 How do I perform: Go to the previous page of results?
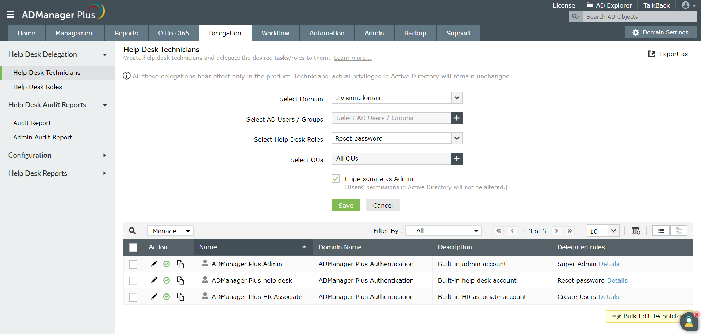coord(512,231)
